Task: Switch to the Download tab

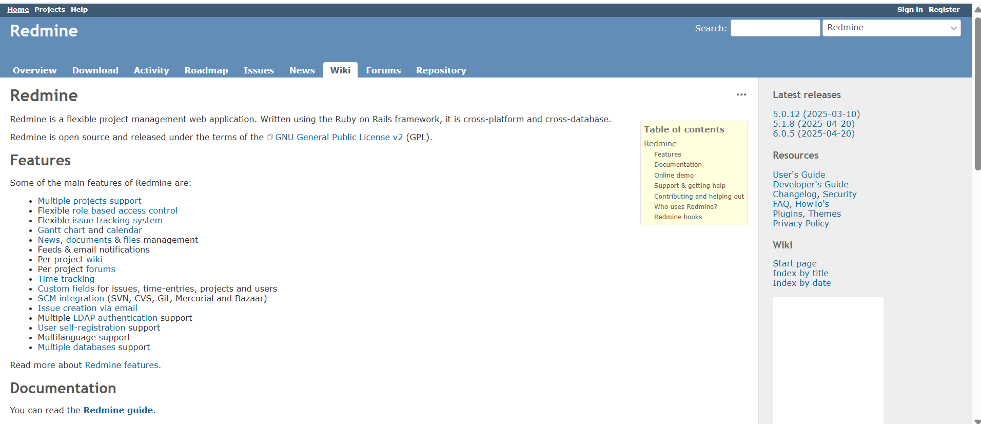Action: (95, 70)
